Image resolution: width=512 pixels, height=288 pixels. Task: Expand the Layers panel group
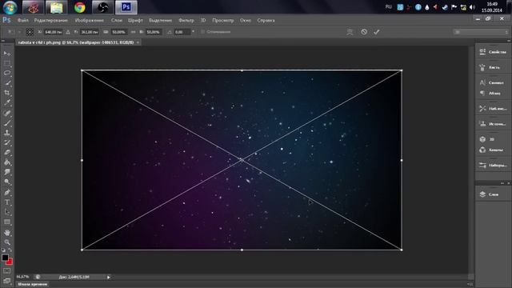[x=502, y=183]
